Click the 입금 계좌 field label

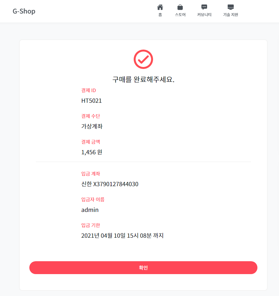coord(91,174)
